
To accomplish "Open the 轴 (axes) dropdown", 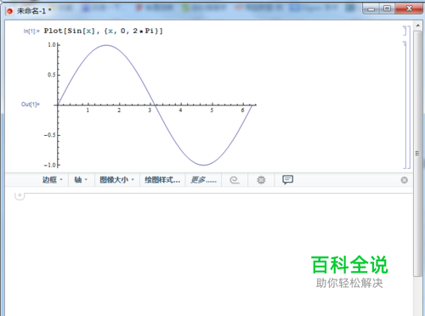I will (x=81, y=180).
